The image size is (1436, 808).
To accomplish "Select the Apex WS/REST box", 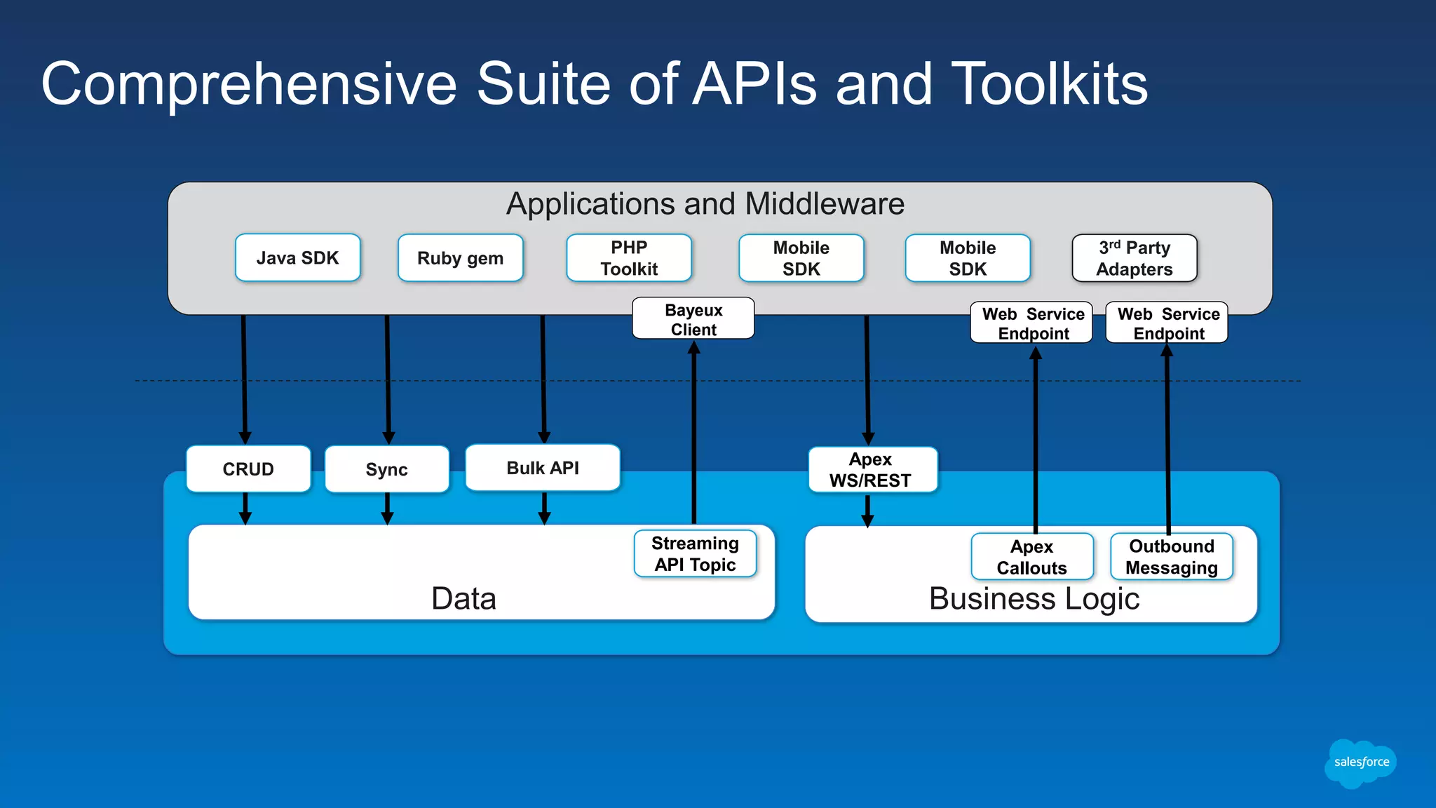I will click(872, 470).
